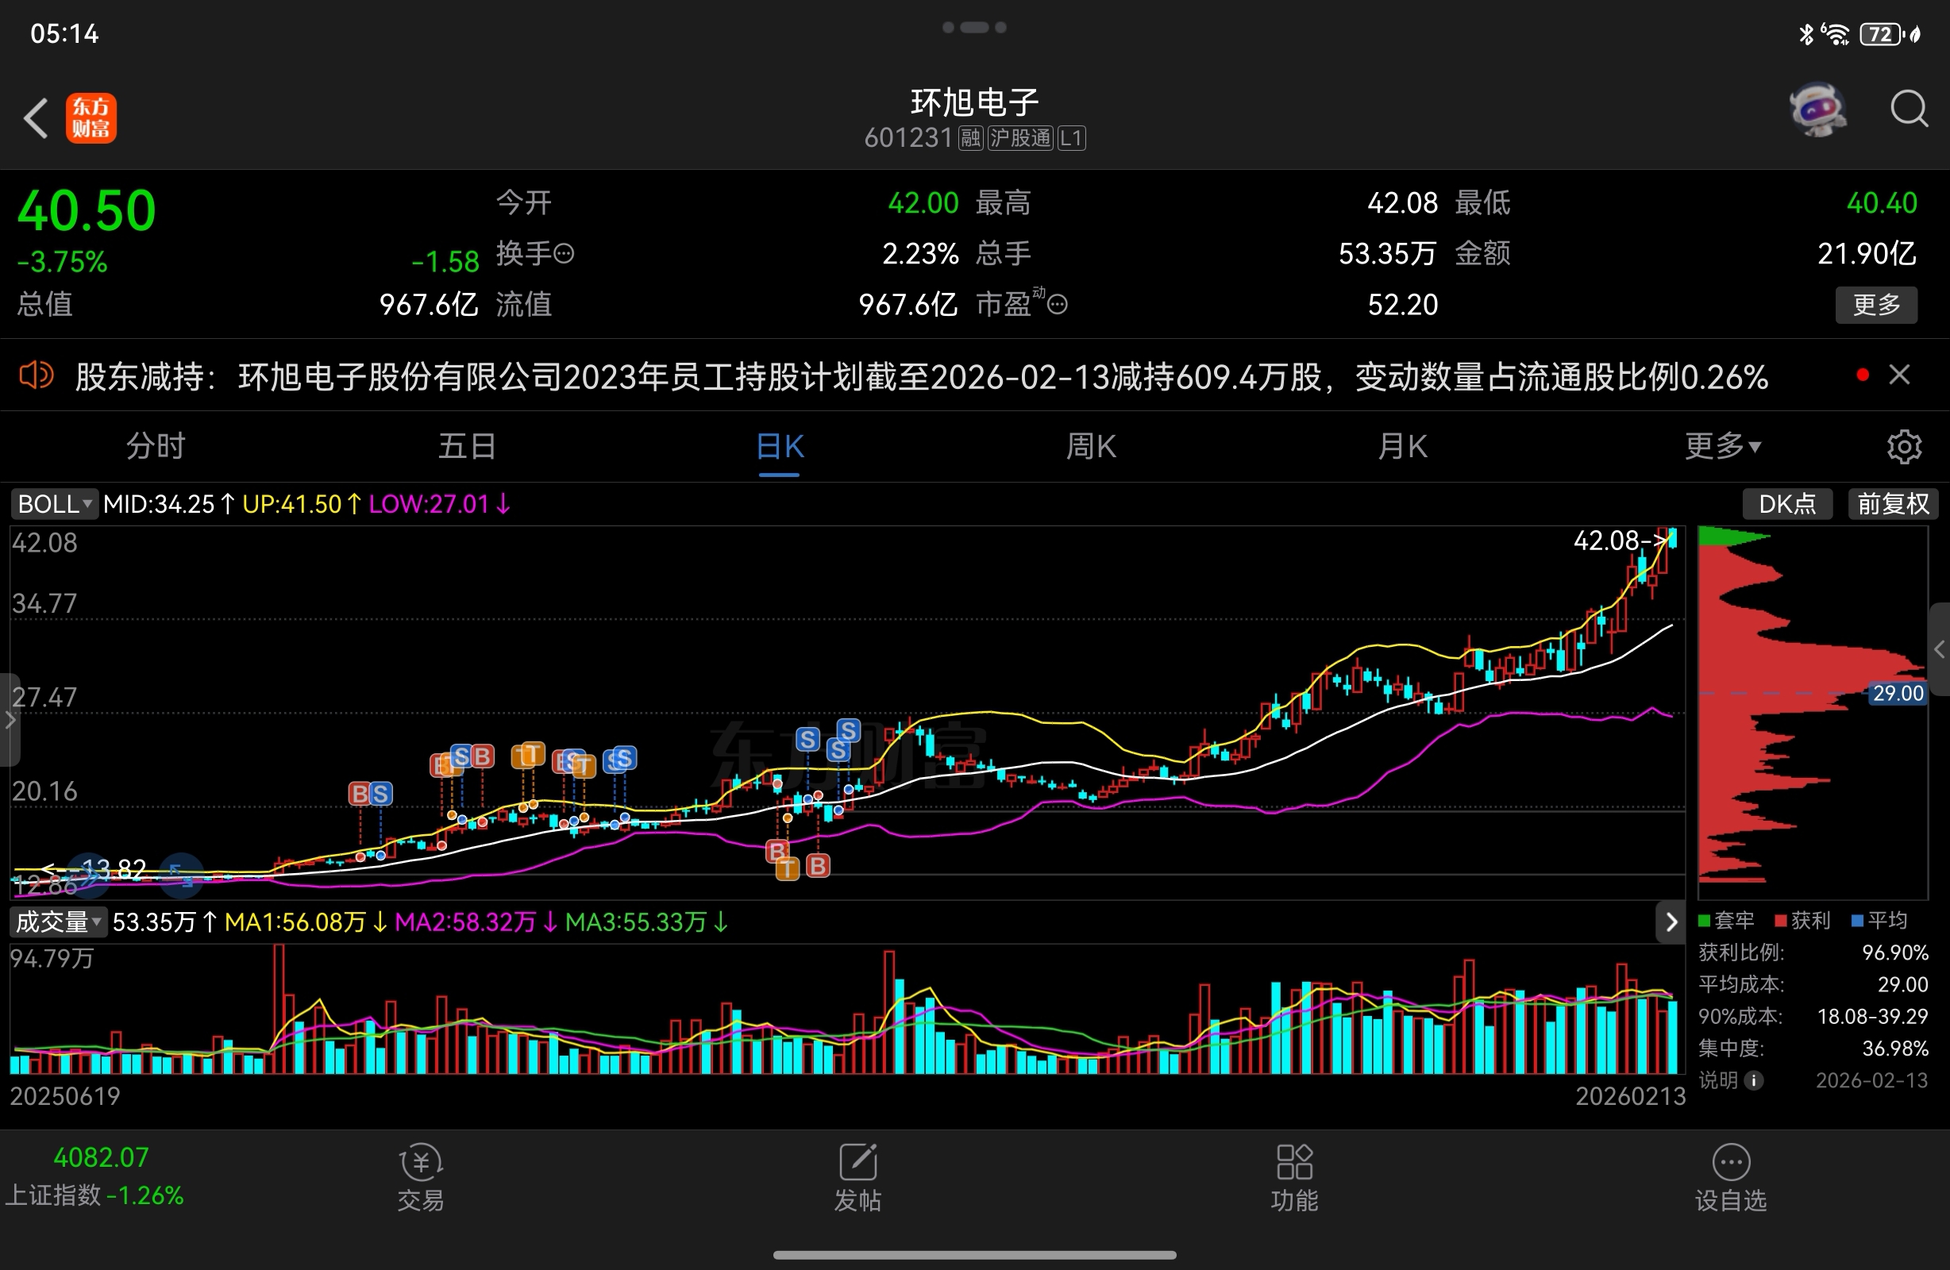Open the search magnifier icon
Screen dimensions: 1950x1270
tap(1908, 109)
